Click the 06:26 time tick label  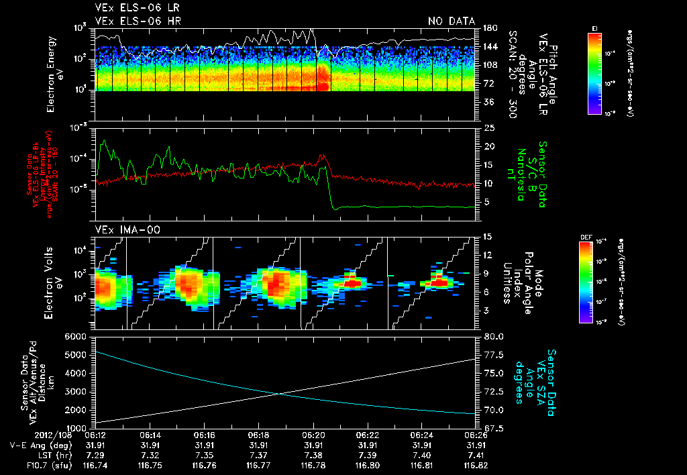(476, 435)
